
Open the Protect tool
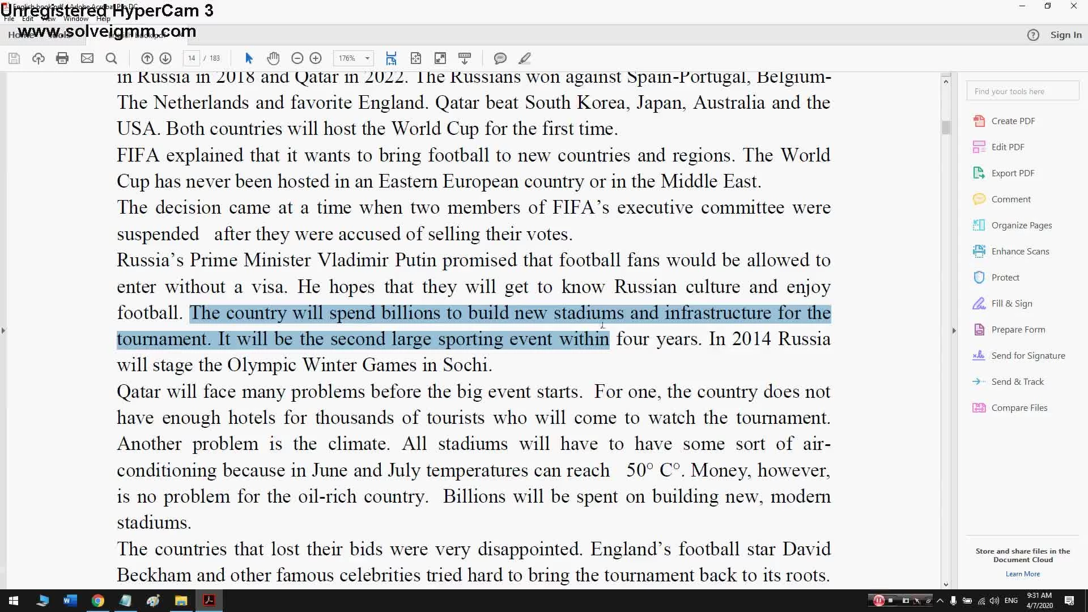click(996, 278)
